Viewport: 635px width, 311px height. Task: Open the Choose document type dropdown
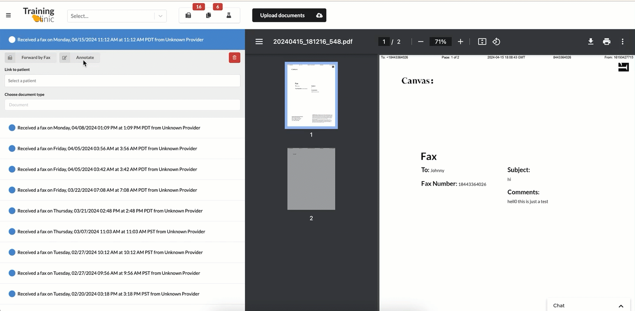point(122,105)
